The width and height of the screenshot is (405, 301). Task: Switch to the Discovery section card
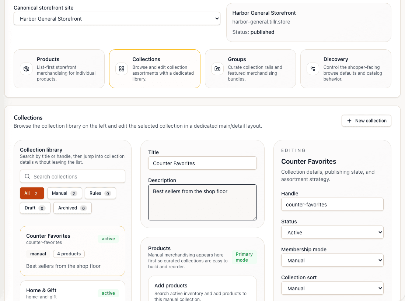346,69
